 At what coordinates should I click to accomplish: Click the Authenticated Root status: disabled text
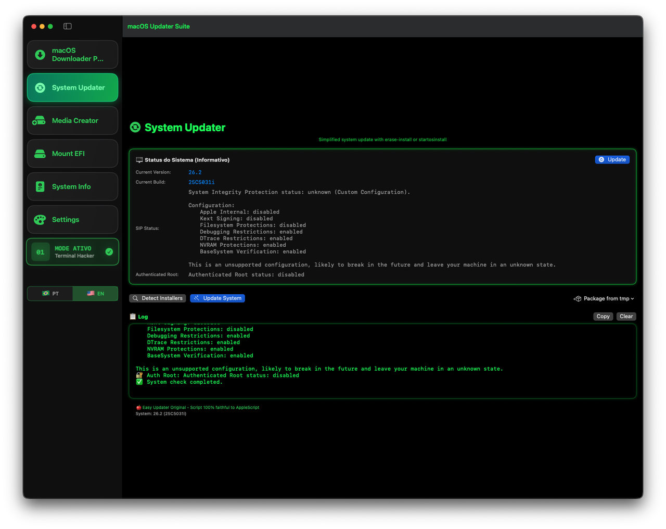pos(246,274)
